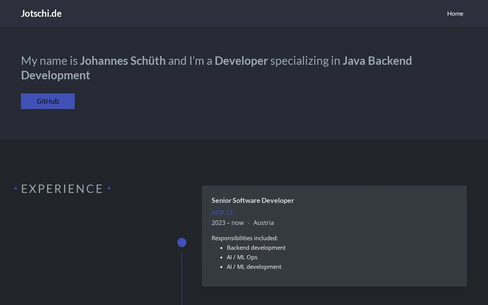Click the "AI / ML development" list item
Image resolution: width=488 pixels, height=305 pixels.
[x=254, y=266]
